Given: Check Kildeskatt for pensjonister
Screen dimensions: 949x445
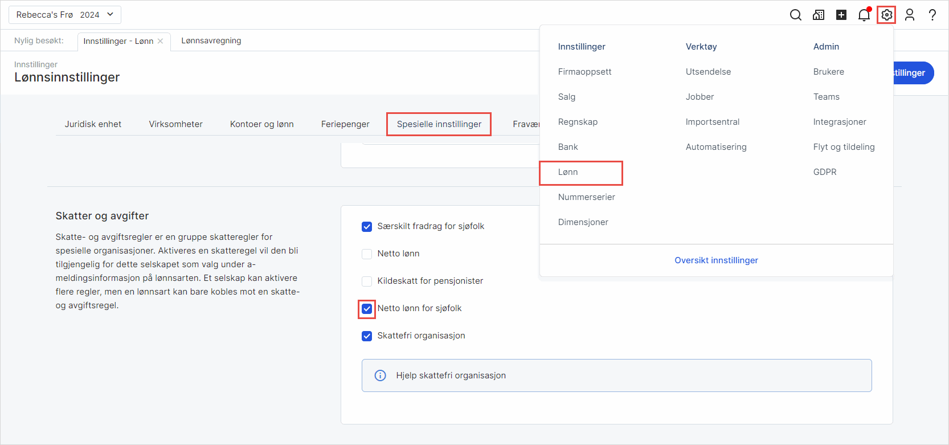Looking at the screenshot, I should click(367, 281).
